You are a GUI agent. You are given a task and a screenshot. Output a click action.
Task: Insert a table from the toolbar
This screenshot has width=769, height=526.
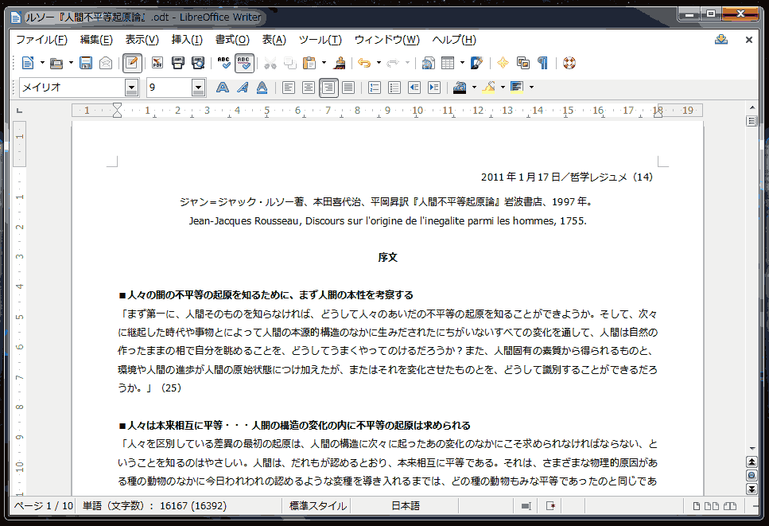447,63
